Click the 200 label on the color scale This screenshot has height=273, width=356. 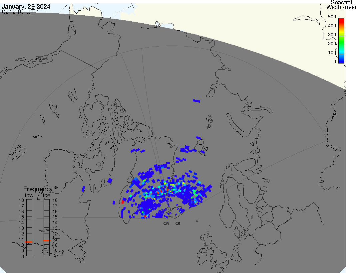click(x=332, y=44)
